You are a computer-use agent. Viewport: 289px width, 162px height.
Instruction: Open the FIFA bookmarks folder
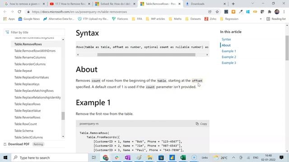pos(137,19)
